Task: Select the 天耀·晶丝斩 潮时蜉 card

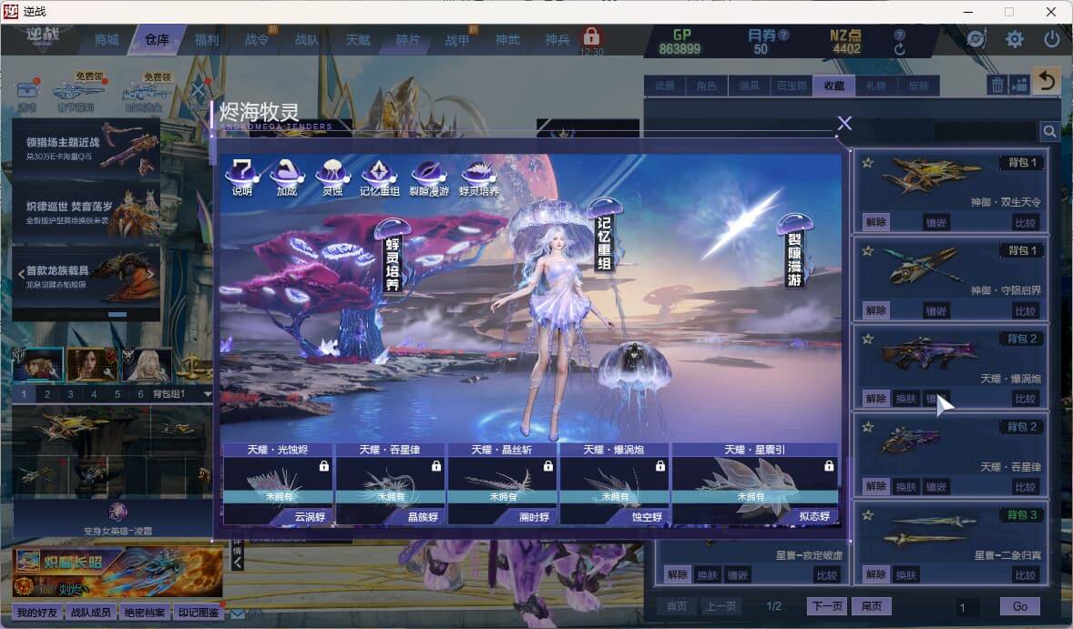Action: point(502,484)
